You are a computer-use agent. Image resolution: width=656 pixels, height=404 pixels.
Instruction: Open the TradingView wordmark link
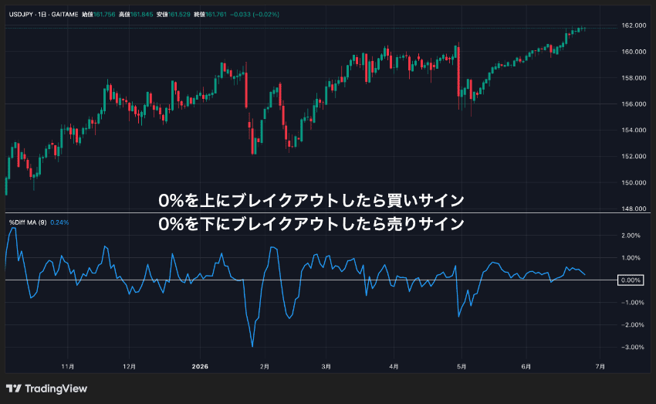click(x=56, y=389)
